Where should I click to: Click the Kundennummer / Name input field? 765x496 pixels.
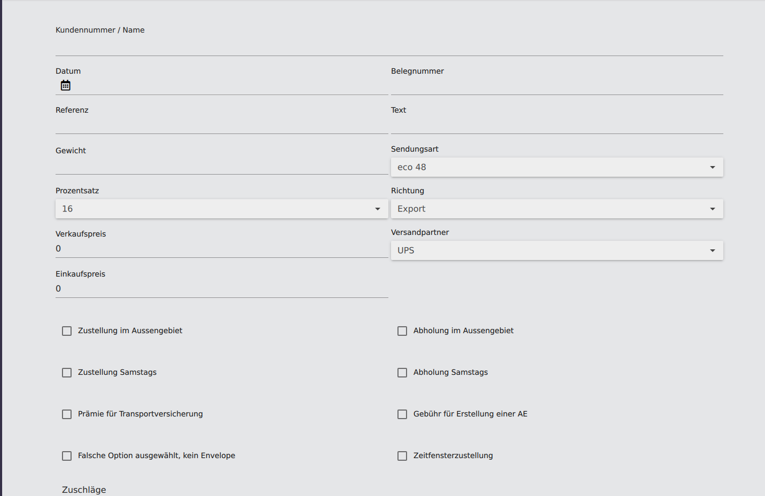click(x=389, y=46)
